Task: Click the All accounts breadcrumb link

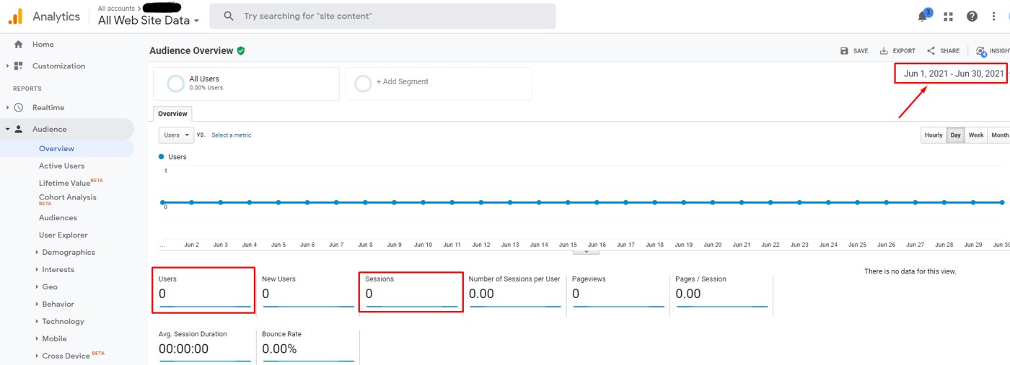Action: tap(116, 9)
